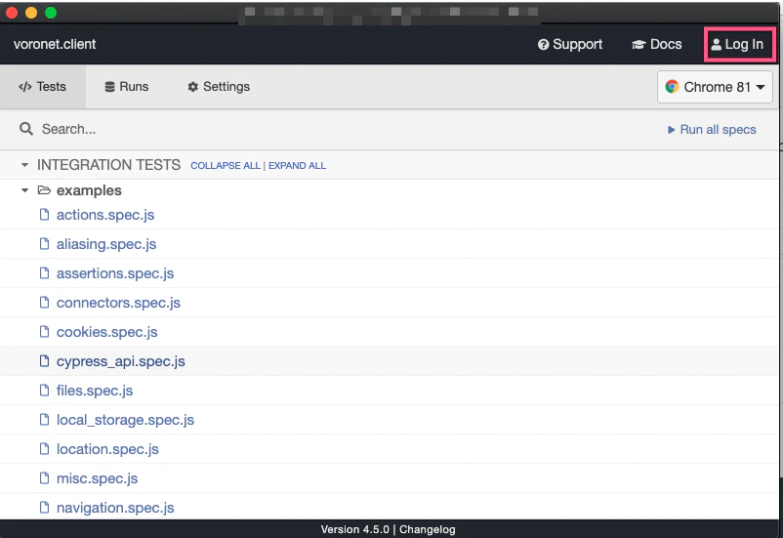Screen dimensions: 783x538
Task: Click the Docs graduation cap icon
Action: pyautogui.click(x=639, y=45)
